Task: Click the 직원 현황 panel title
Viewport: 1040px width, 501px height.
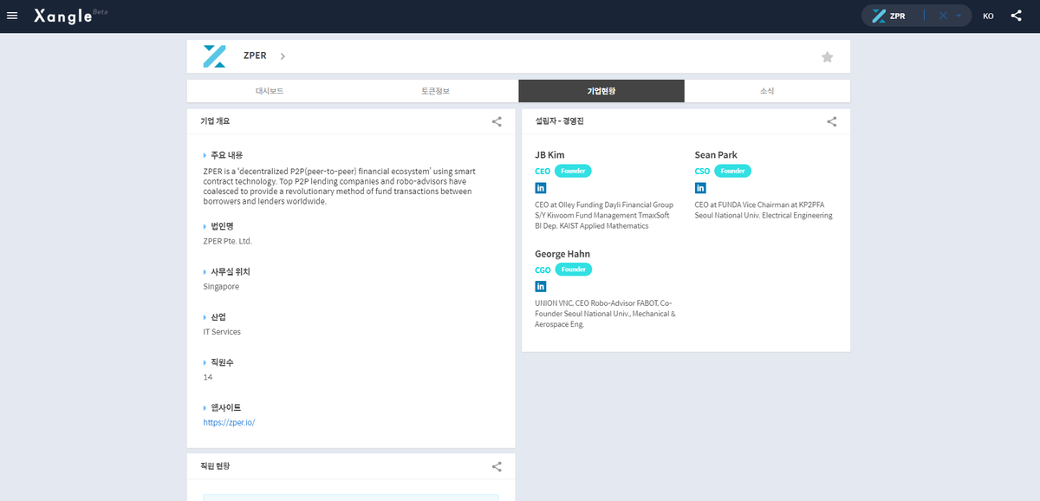Action: coord(215,466)
